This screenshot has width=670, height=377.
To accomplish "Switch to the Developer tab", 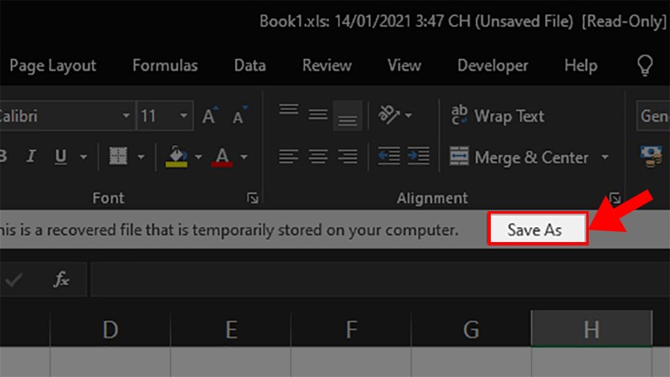I will click(x=492, y=65).
